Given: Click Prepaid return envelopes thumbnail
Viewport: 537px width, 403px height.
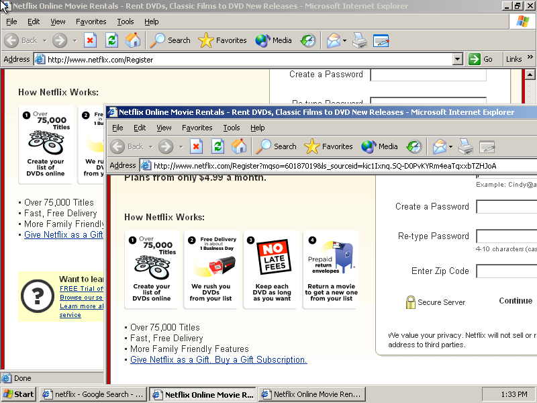Looking at the screenshot, I should 331,270.
